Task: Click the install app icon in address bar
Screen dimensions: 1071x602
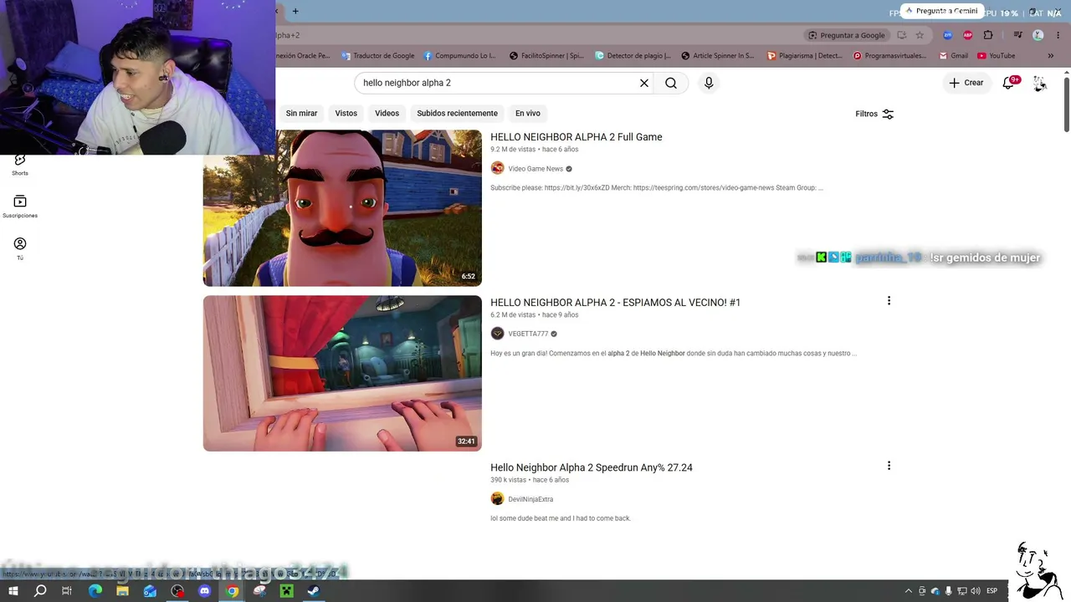Action: pyautogui.click(x=901, y=35)
